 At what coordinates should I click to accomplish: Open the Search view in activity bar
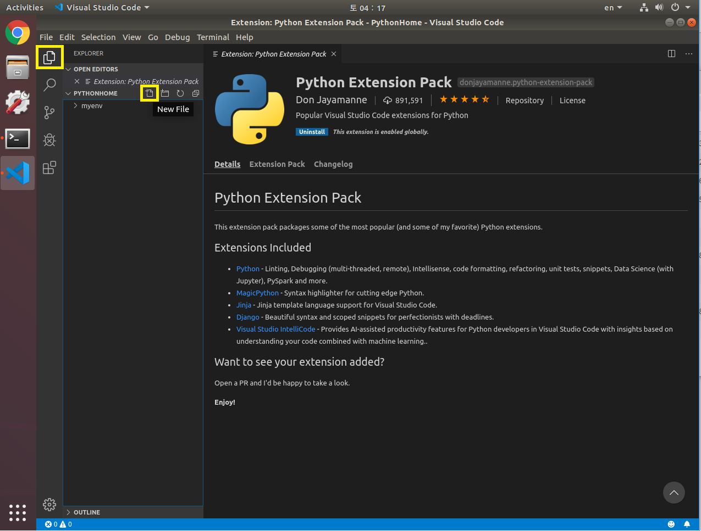(49, 85)
